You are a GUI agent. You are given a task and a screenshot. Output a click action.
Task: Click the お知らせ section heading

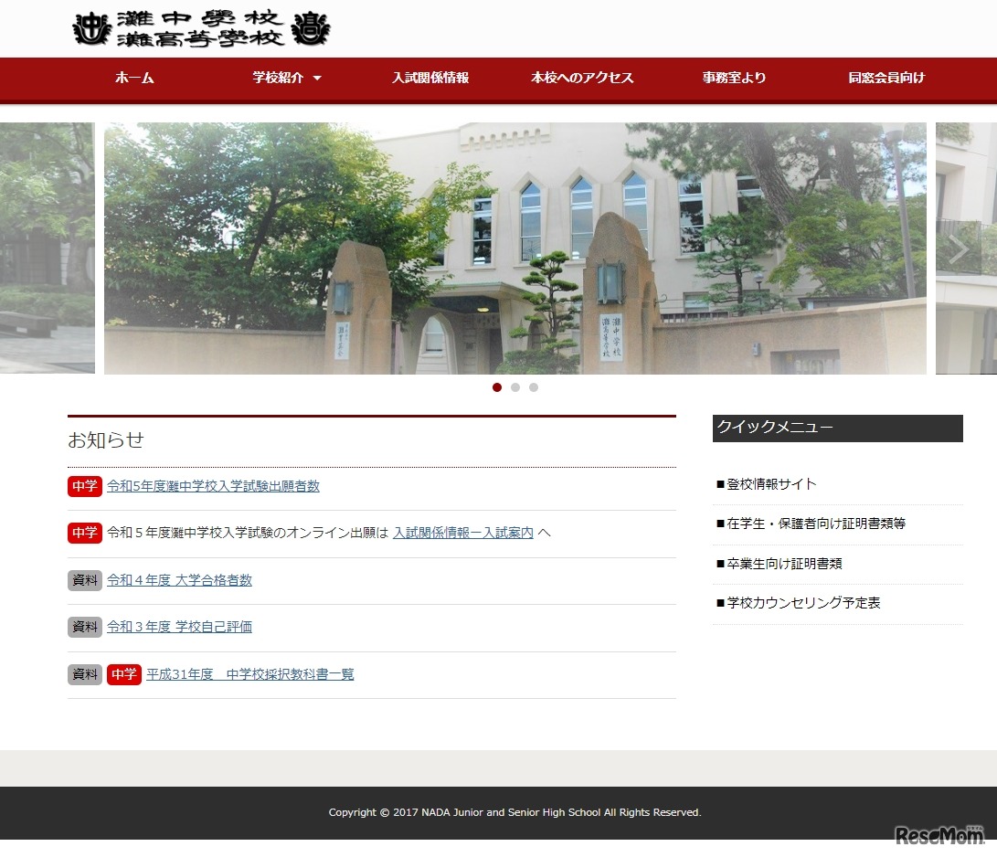(x=106, y=440)
